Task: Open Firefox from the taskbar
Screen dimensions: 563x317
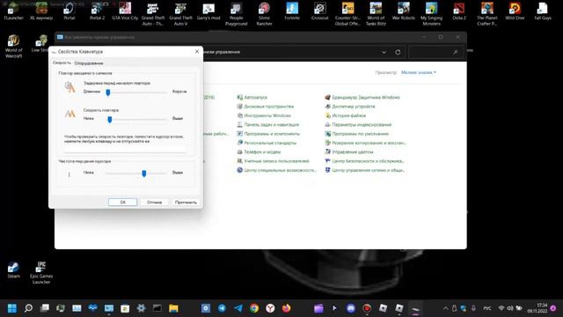Action: (286, 308)
